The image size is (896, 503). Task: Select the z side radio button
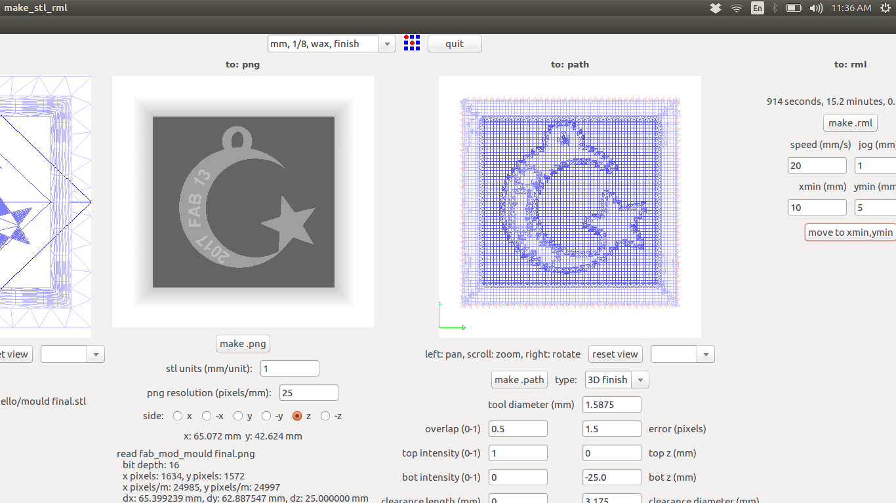coord(297,416)
